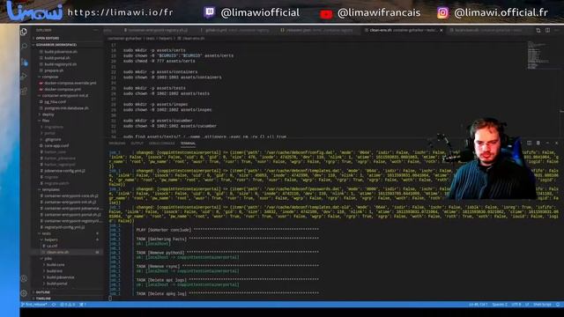
Task: Kill terminal with trash icon
Action: pyautogui.click(x=538, y=143)
